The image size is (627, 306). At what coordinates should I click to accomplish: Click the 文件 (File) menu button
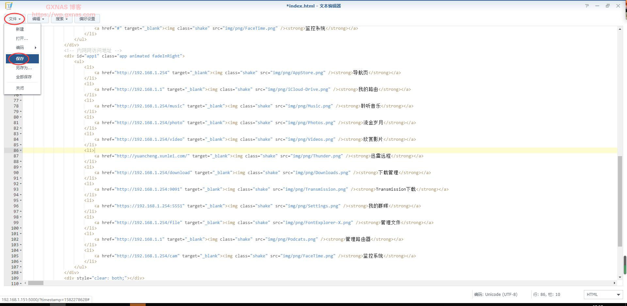[15, 19]
